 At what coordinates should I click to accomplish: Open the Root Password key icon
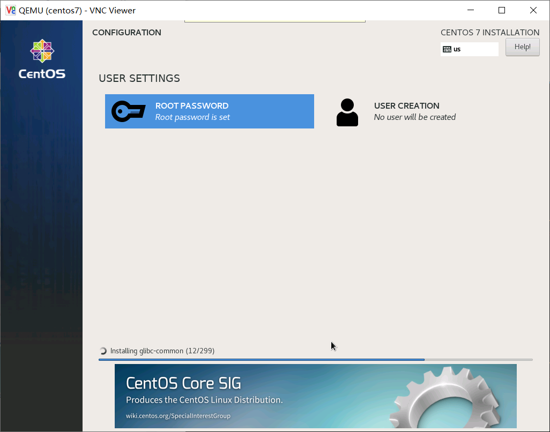(x=128, y=111)
